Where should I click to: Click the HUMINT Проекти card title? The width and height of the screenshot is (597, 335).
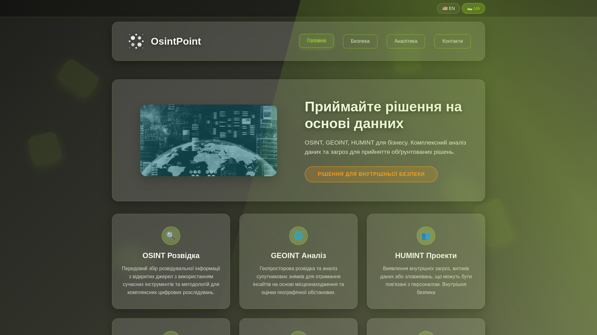(x=426, y=256)
